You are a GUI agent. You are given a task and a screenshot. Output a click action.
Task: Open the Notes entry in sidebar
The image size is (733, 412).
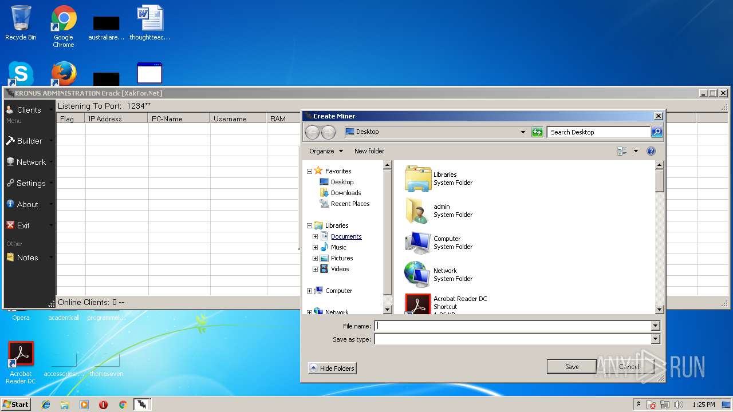tap(29, 257)
